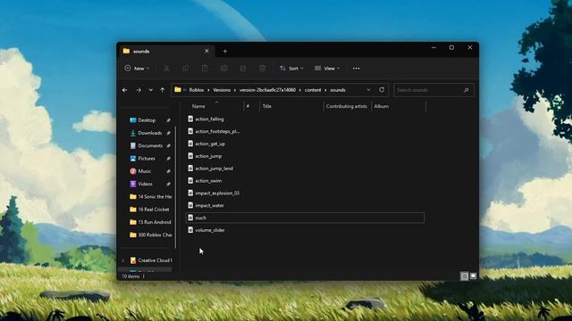
Task: Select the impact_explosion_03 file
Action: coord(217,193)
